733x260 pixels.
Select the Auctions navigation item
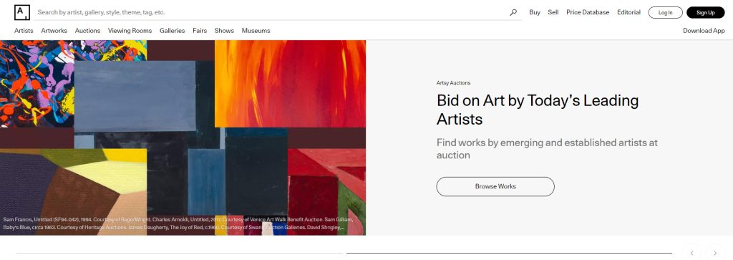click(87, 31)
